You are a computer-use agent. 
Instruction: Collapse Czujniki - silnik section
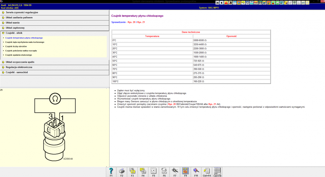point(55,33)
